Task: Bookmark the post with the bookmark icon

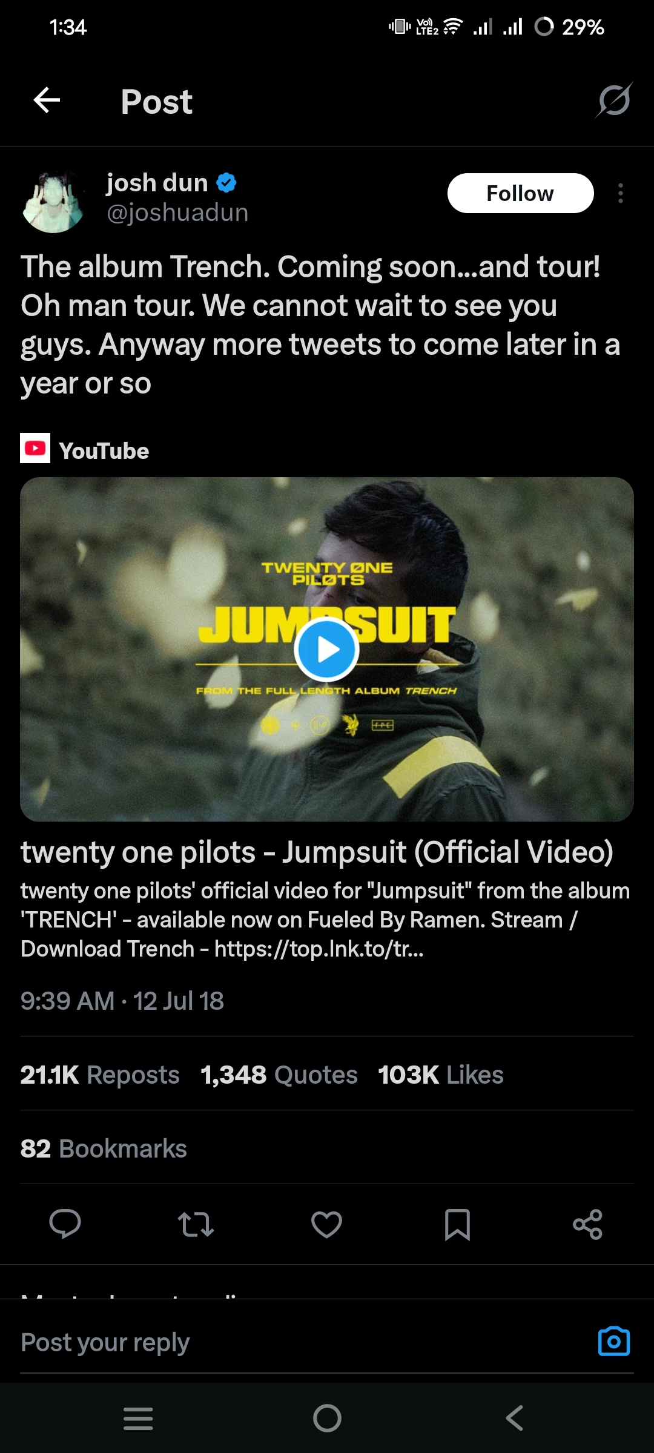Action: pyautogui.click(x=457, y=1225)
